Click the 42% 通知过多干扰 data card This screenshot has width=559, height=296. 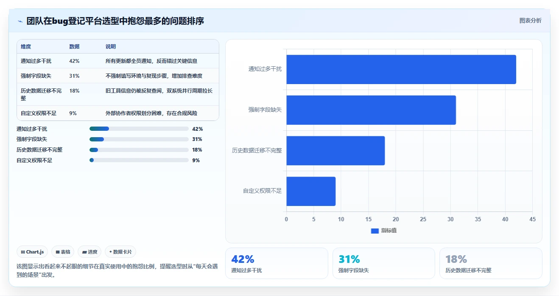pyautogui.click(x=277, y=263)
